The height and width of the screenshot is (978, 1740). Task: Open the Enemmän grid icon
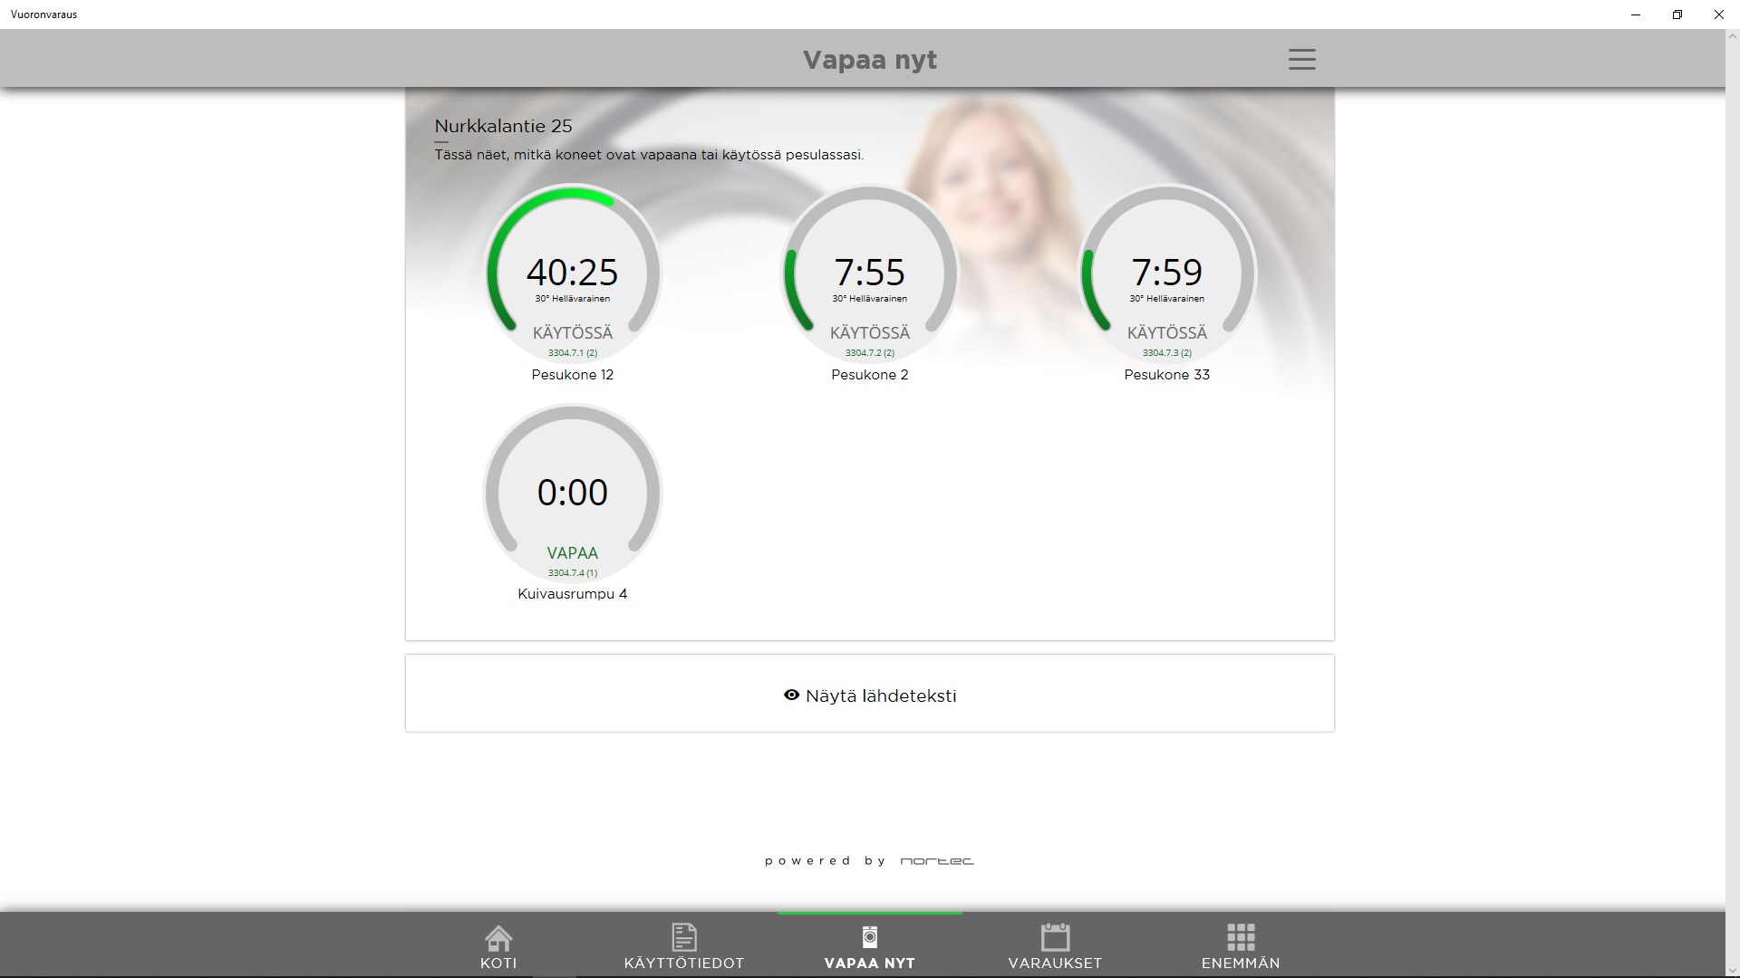[1241, 937]
